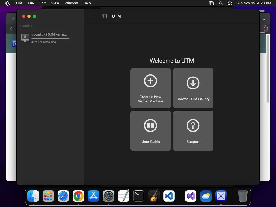The image size is (276, 207).
Task: Open the weather cloud app in Dock
Action: 206,196
